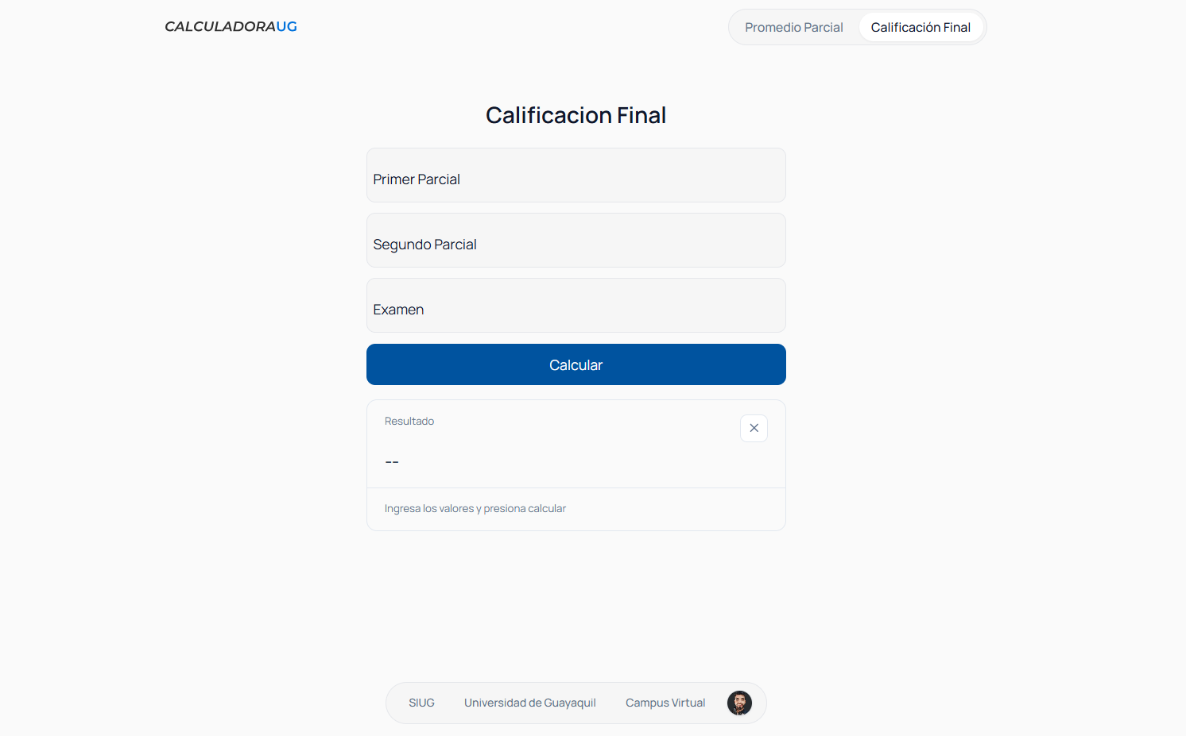Click the Resultado label
1186x736 pixels.
(409, 421)
